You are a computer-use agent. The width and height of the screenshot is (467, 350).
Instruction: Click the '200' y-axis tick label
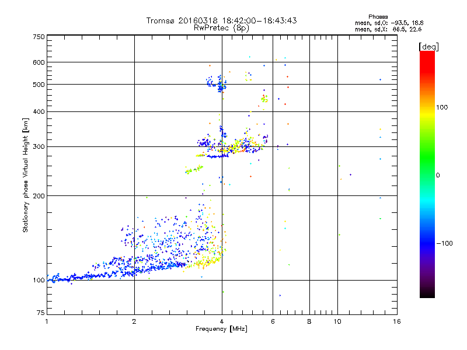[x=39, y=196]
